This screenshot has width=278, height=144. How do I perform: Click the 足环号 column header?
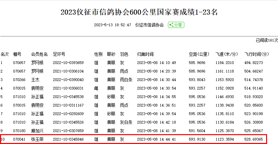[59, 54]
